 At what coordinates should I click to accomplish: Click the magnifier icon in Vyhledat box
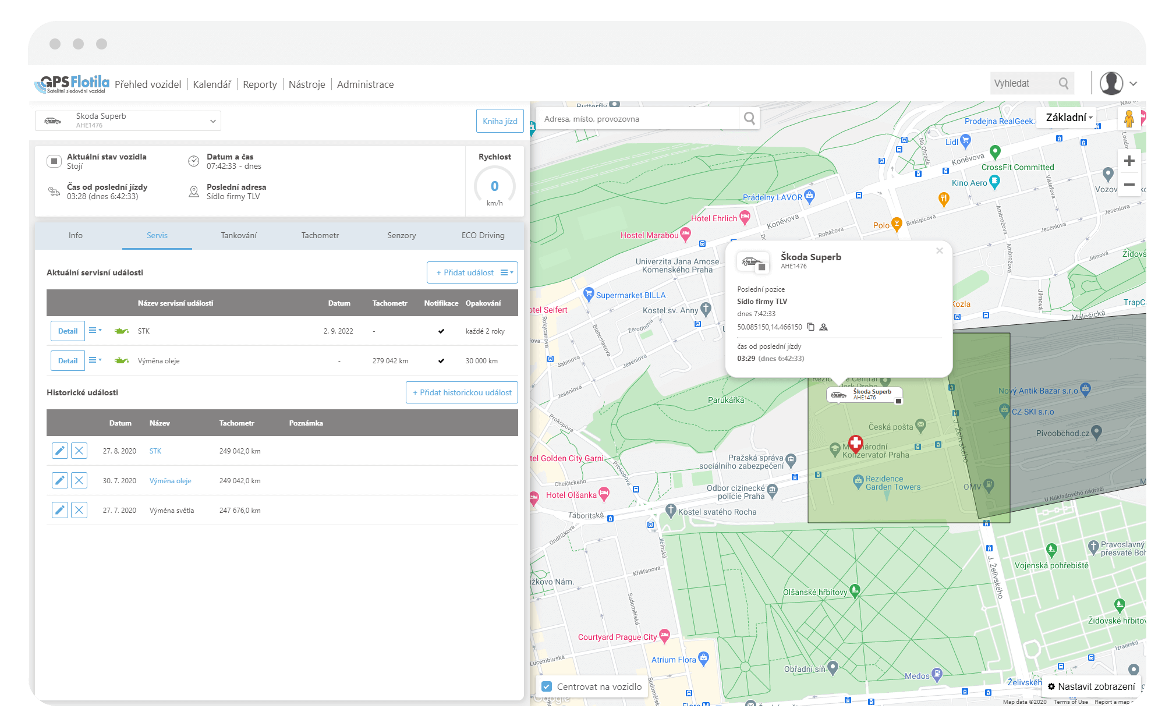pos(1064,83)
